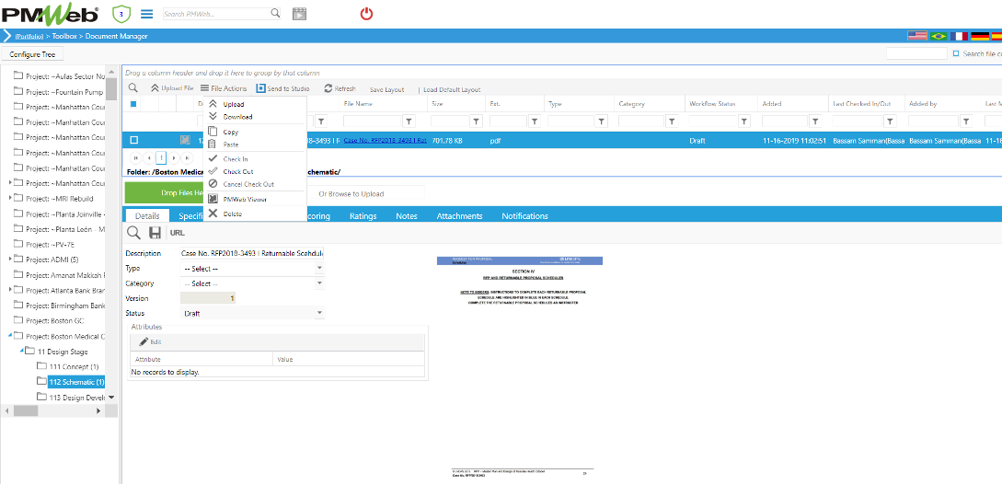Click Send to Studio toolbar button
The width and height of the screenshot is (1002, 485).
point(283,88)
